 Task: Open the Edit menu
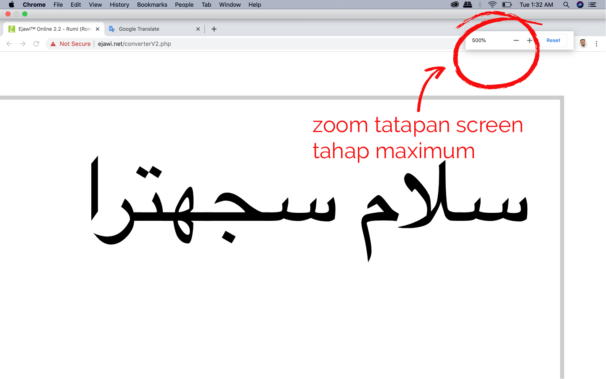tap(76, 5)
